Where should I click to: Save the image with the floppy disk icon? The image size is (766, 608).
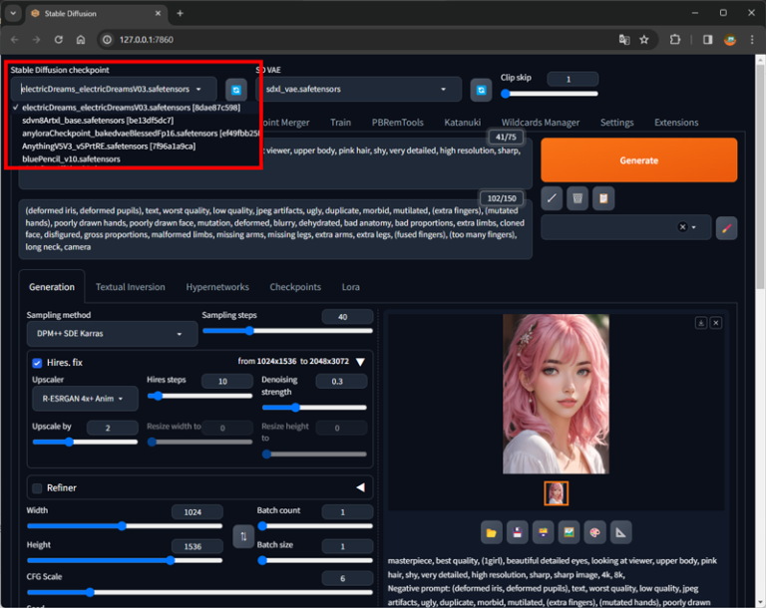[x=518, y=532]
